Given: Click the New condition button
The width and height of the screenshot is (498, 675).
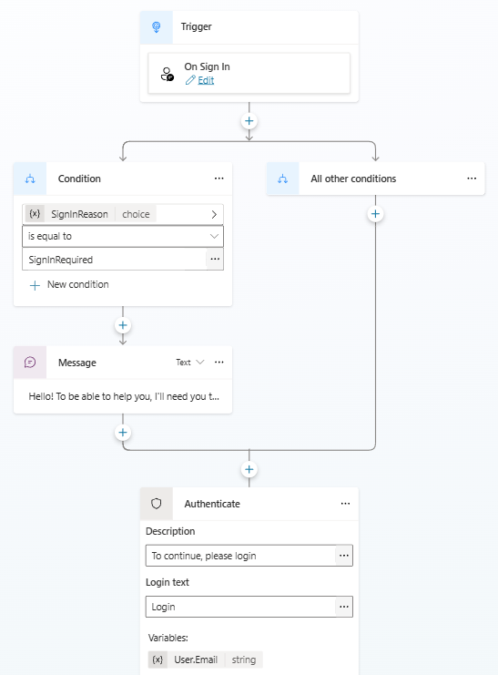Looking at the screenshot, I should pyautogui.click(x=69, y=284).
